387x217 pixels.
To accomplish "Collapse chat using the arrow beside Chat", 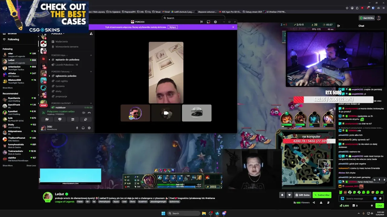I will [x=338, y=26].
